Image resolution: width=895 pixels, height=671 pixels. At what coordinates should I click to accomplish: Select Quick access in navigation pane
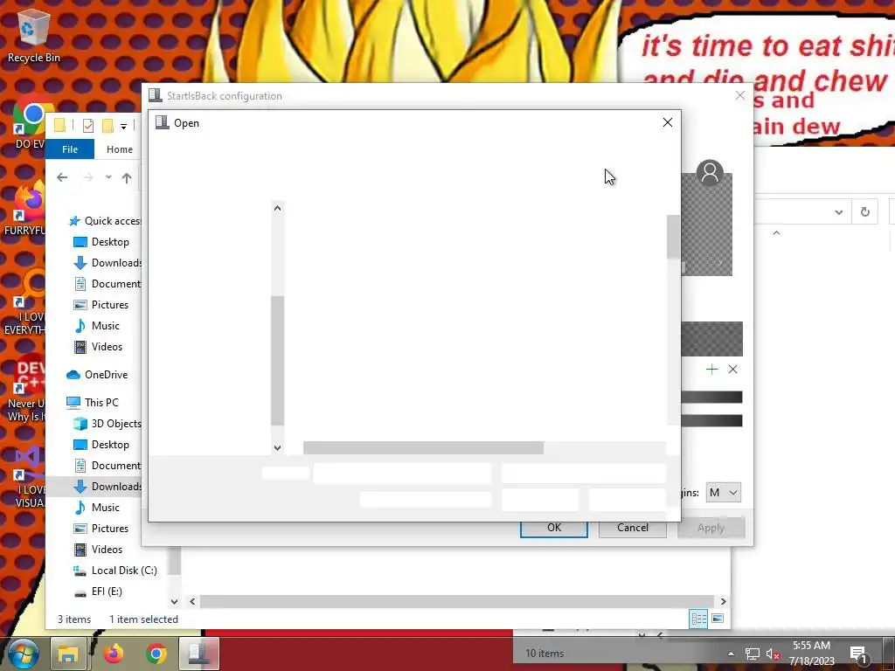(x=105, y=221)
